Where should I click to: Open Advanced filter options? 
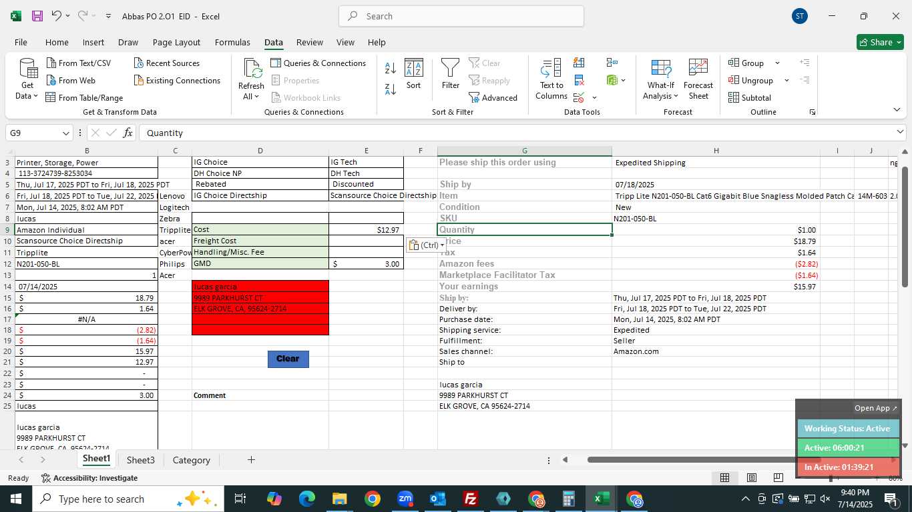point(493,97)
